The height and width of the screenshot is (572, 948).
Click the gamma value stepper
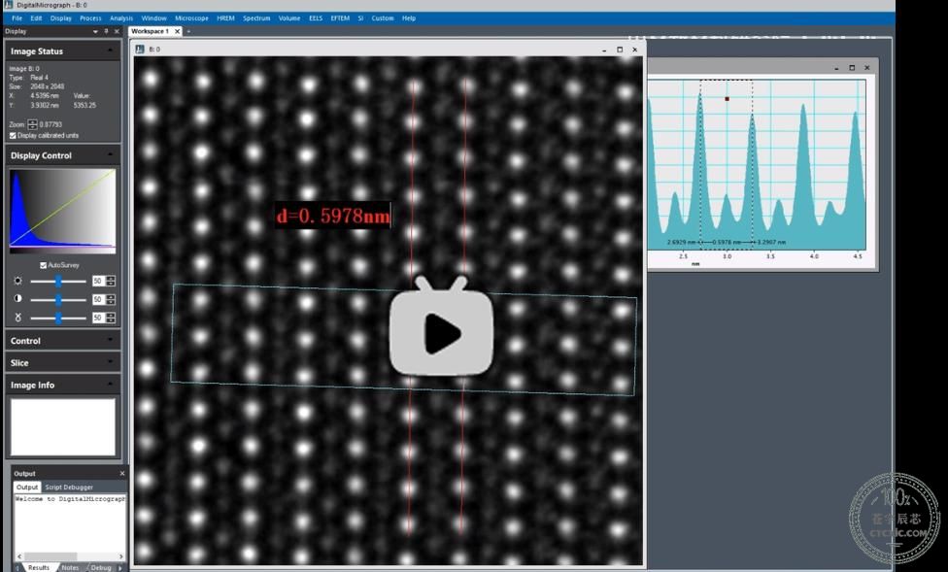[x=110, y=318]
